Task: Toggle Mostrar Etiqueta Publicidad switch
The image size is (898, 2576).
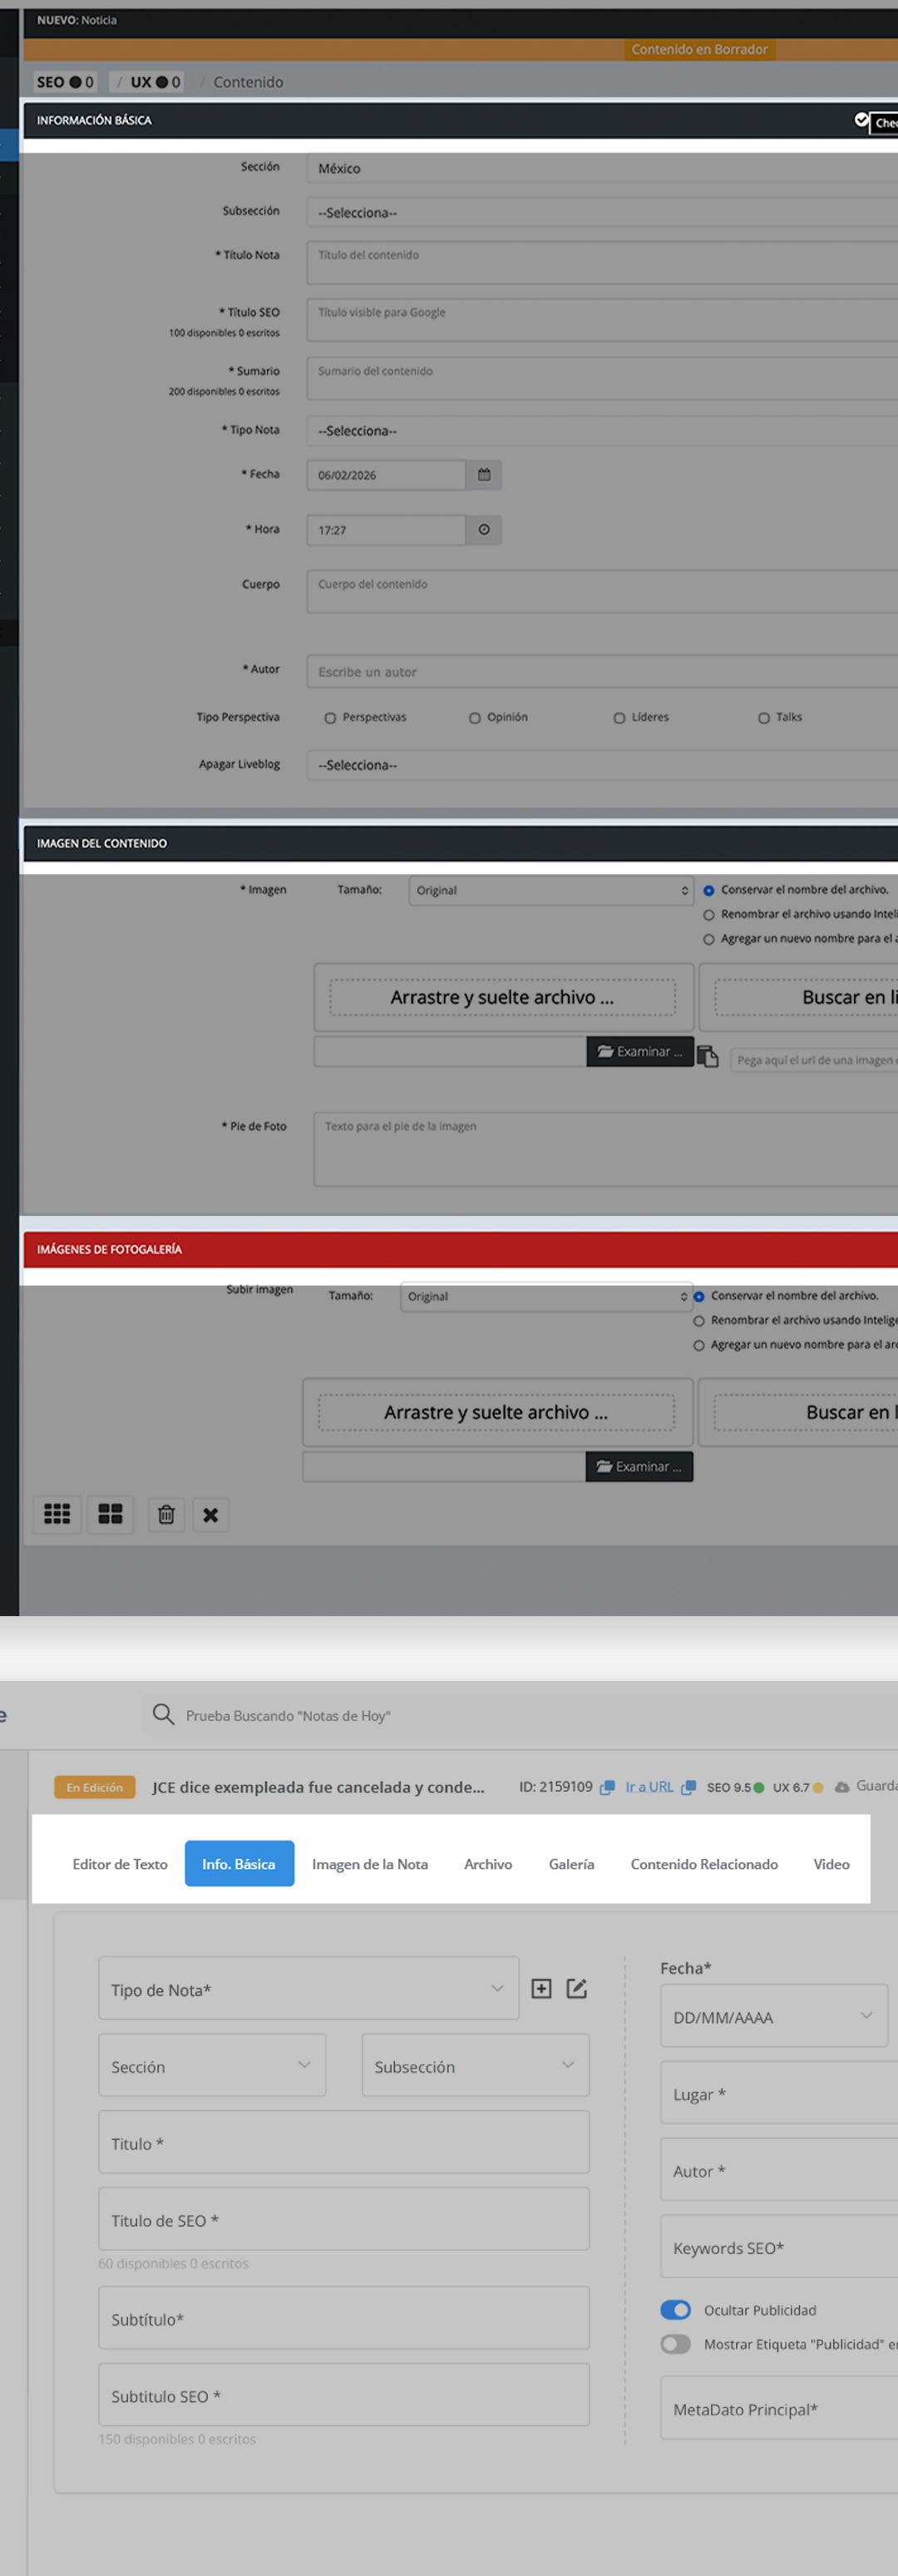Action: click(x=676, y=2344)
